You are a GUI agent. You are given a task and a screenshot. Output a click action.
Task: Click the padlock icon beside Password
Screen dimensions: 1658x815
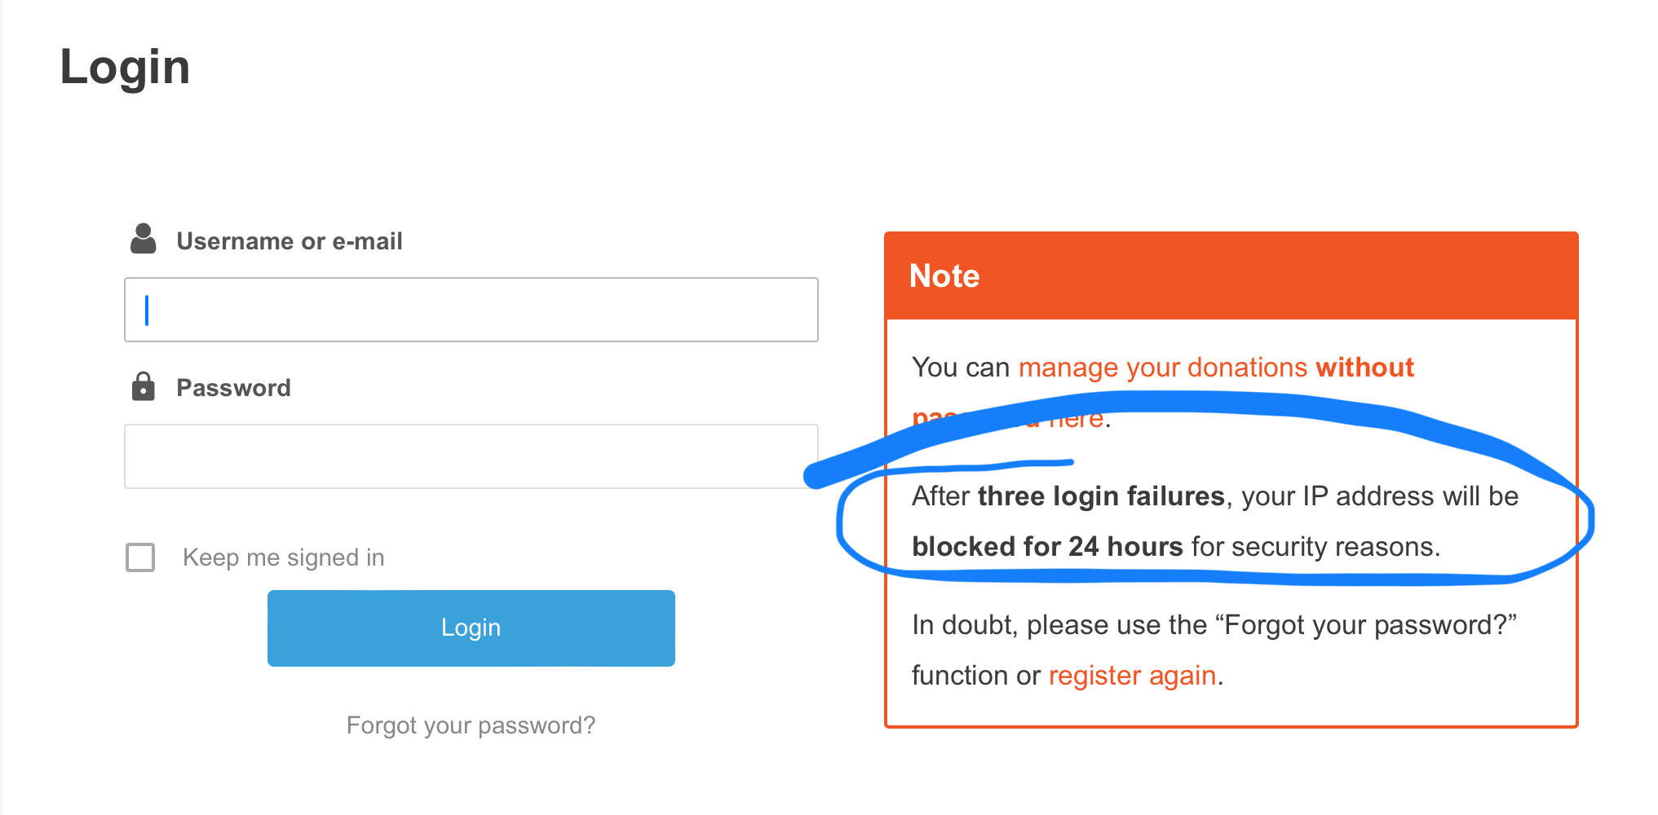point(144,386)
